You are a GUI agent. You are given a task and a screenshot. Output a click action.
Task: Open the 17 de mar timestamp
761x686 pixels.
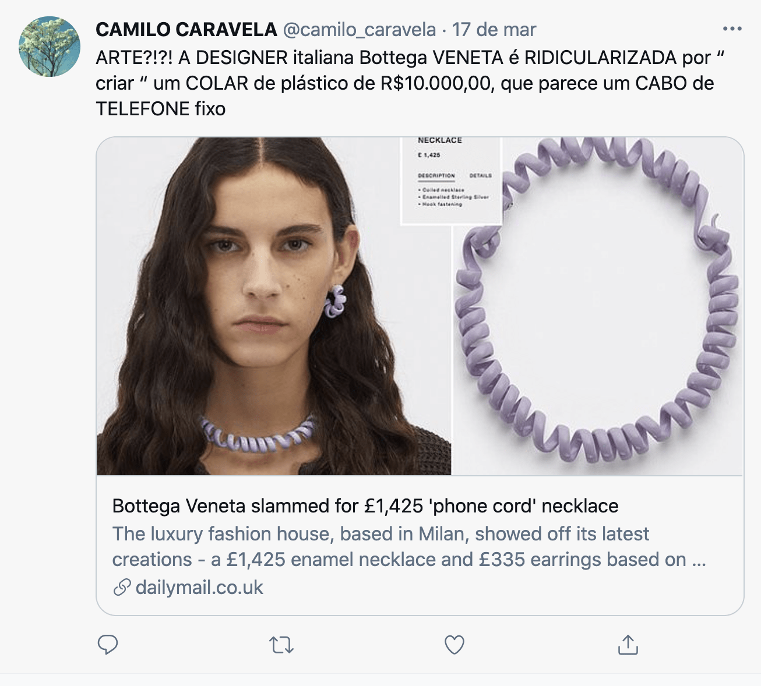(494, 30)
